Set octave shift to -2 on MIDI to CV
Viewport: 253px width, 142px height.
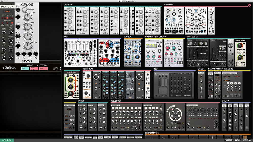(2, 18)
